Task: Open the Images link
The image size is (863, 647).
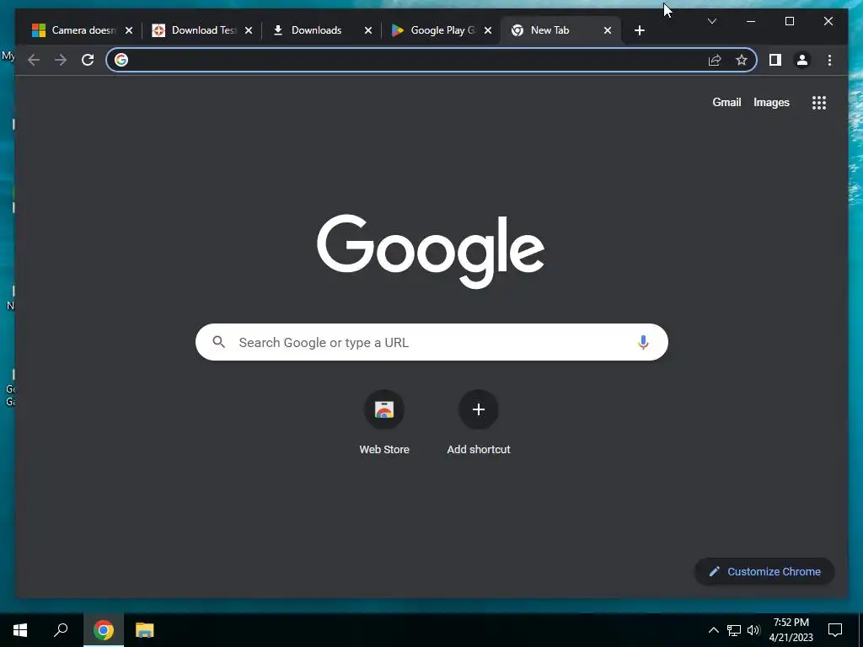Action: pos(771,102)
